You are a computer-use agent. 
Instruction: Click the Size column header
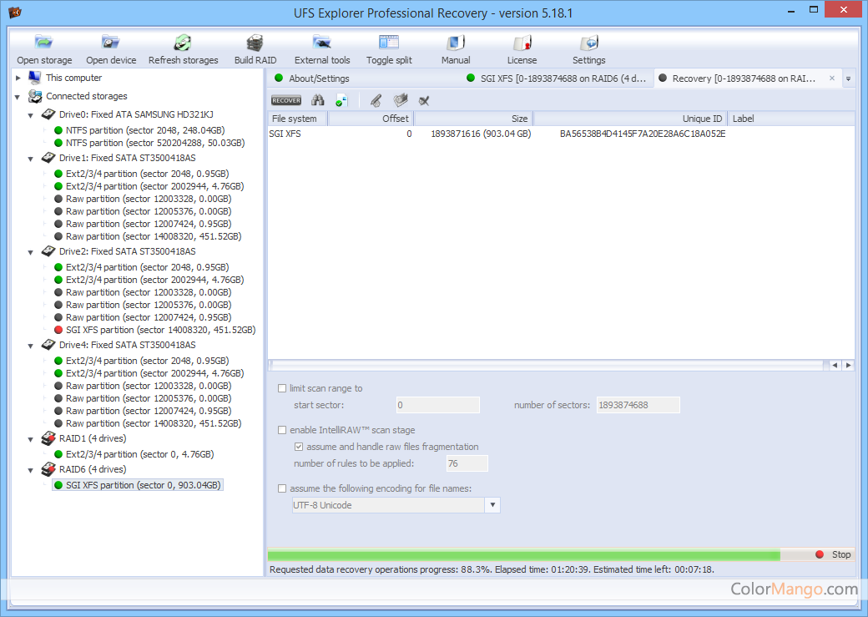[x=473, y=119]
